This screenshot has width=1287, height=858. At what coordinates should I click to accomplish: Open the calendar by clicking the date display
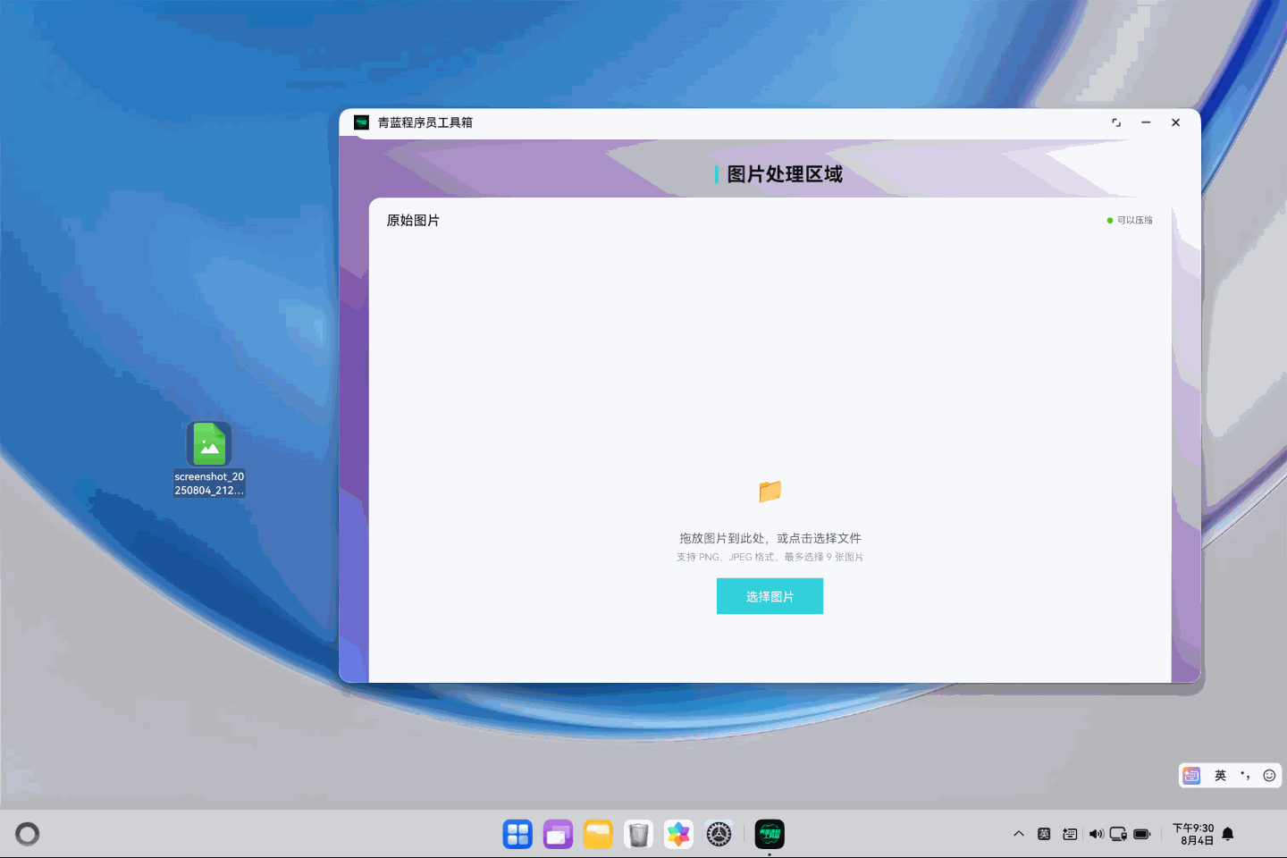[x=1195, y=833]
